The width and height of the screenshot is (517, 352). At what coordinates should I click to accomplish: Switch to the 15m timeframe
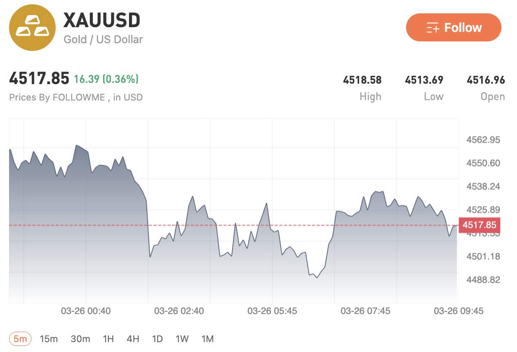point(49,339)
